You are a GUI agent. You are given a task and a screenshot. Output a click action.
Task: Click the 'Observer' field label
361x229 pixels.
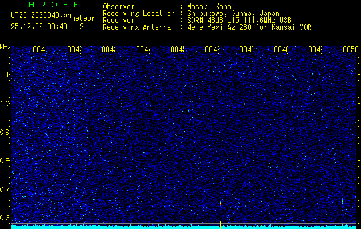pyautogui.click(x=119, y=7)
